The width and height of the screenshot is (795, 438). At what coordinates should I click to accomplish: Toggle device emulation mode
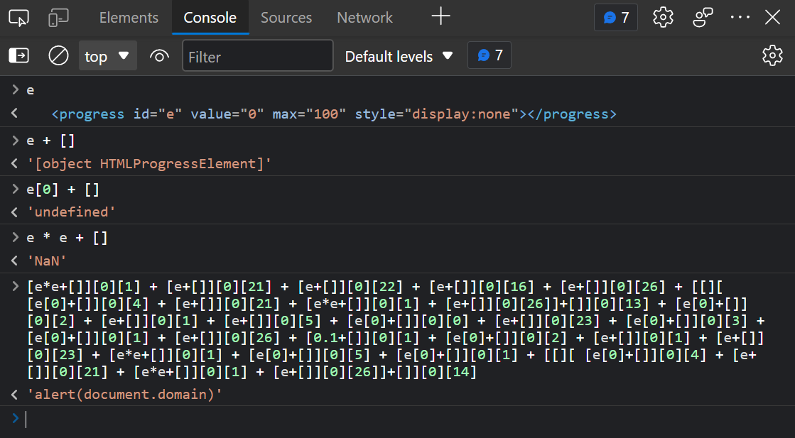coord(58,18)
